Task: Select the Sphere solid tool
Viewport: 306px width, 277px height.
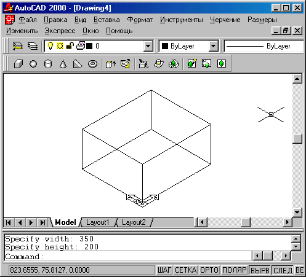Action: click(33, 64)
